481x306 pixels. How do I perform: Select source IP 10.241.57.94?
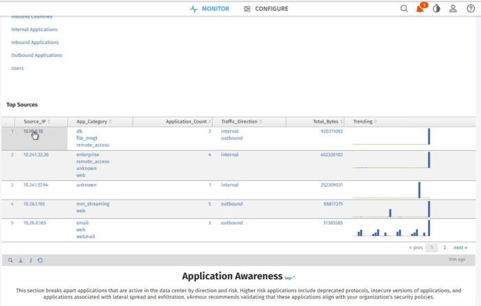click(x=36, y=185)
